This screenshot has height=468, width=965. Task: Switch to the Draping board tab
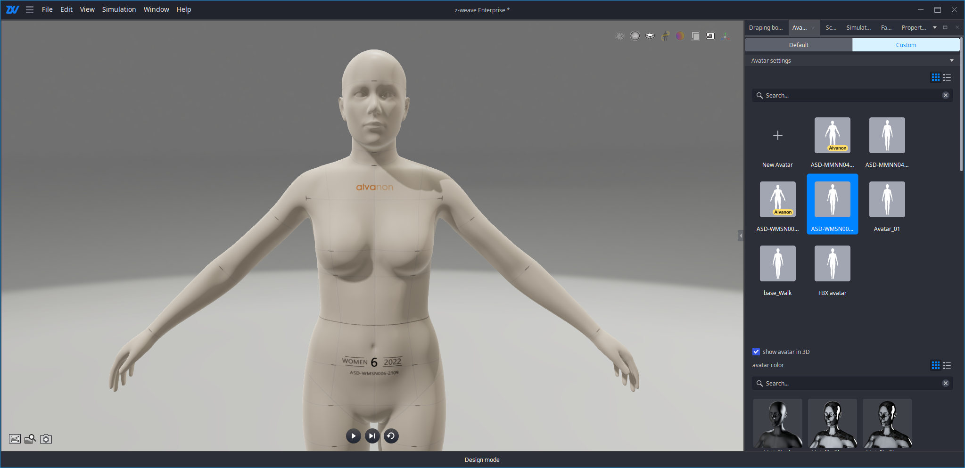coord(766,28)
